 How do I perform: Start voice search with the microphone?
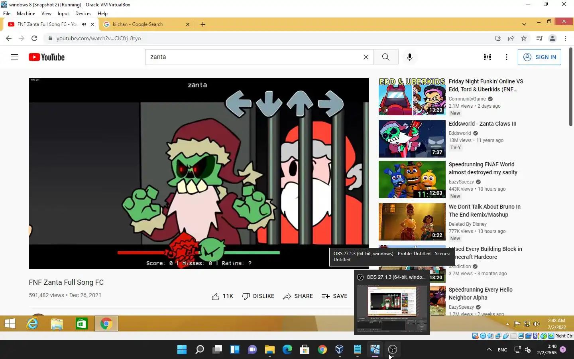[409, 57]
